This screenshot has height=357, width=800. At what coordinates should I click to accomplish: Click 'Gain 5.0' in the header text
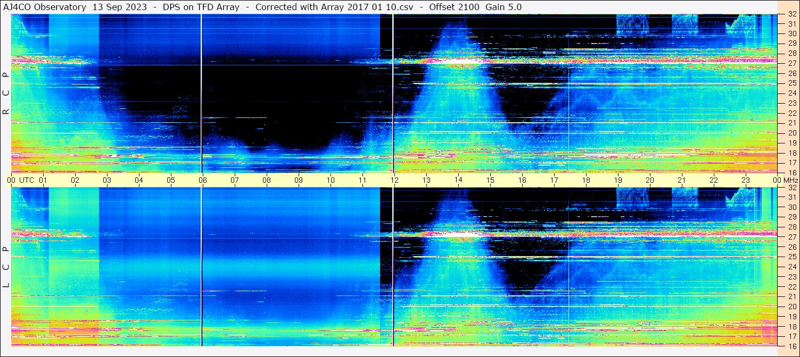504,7
